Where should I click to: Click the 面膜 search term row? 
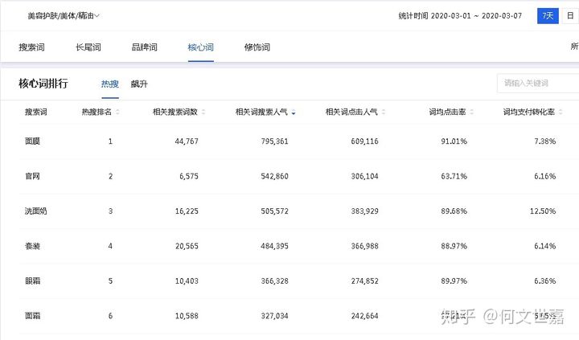pos(33,141)
